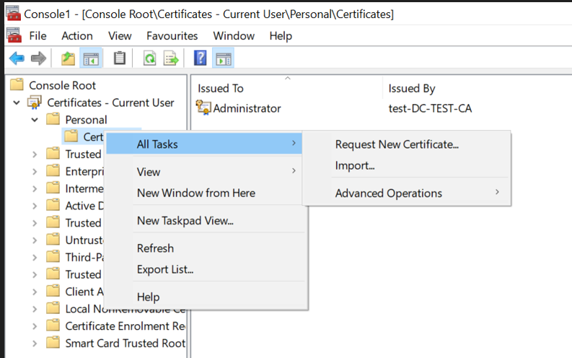Click Export List in the context menu
The image size is (572, 358).
click(x=165, y=270)
